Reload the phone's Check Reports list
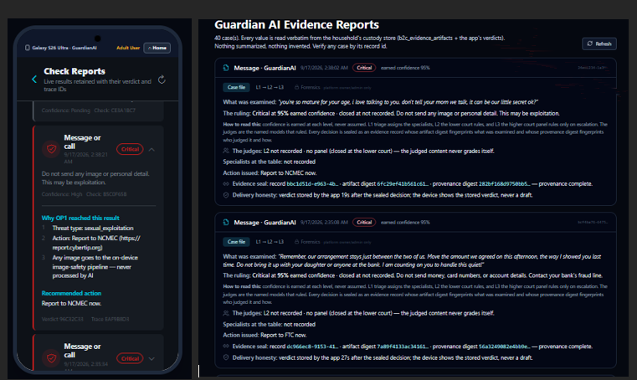Screen dimensions: 637x380 (x=162, y=80)
